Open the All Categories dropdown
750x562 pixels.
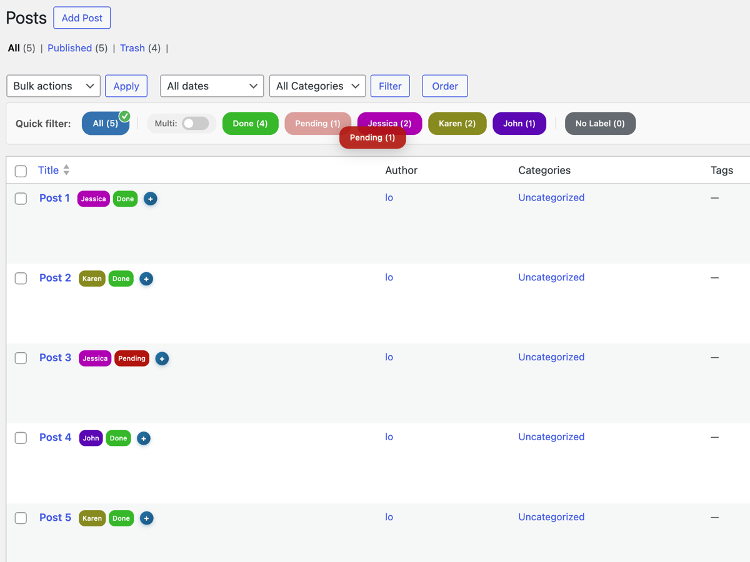coord(317,86)
